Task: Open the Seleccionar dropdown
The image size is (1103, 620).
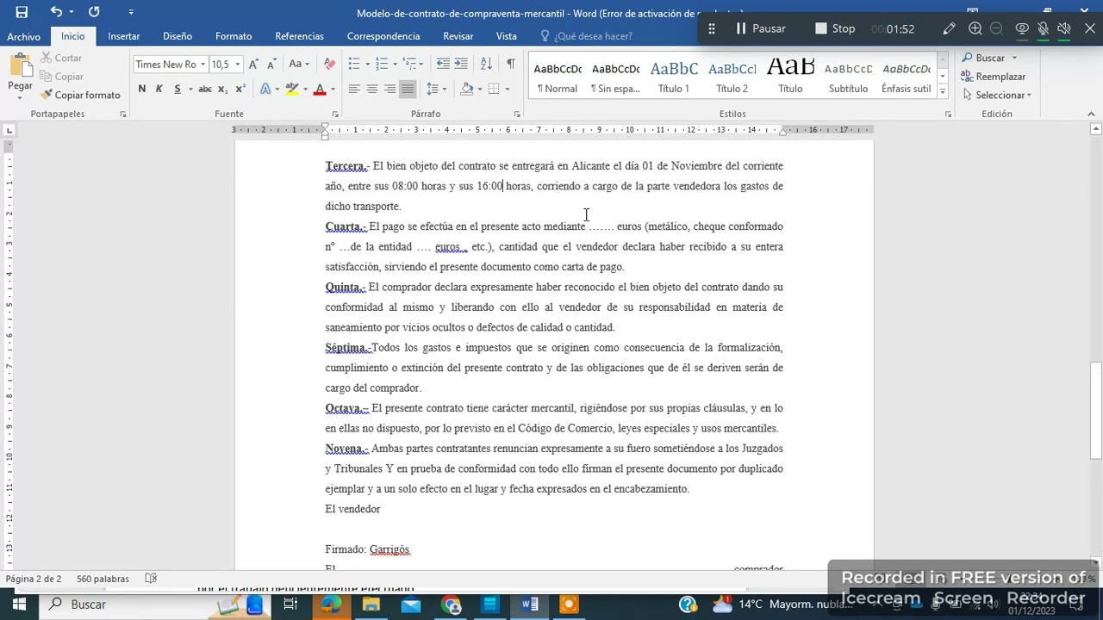Action: [x=997, y=95]
